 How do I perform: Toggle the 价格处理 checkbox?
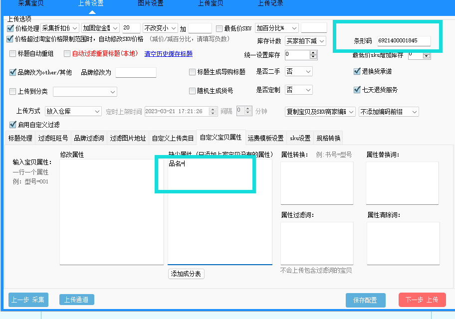(10, 28)
